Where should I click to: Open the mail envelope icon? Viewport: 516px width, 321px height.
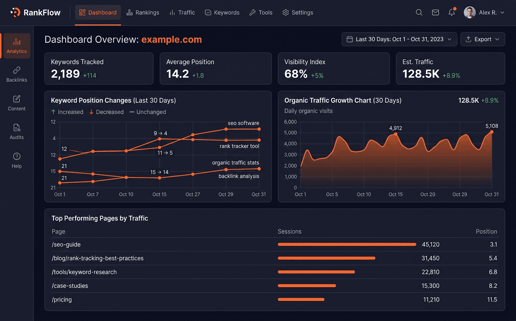pyautogui.click(x=435, y=13)
